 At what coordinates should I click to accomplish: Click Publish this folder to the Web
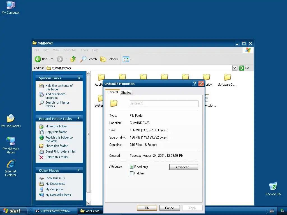(59, 139)
